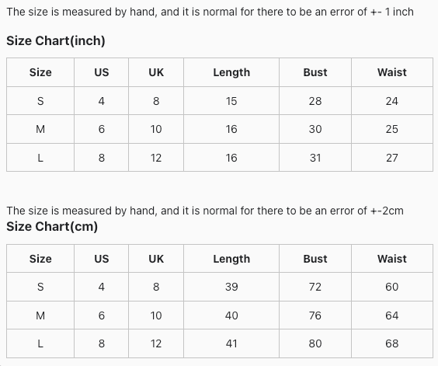Viewport: 438px width, 366px height.
Task: Select size M row in inch table
Action: (x=220, y=129)
